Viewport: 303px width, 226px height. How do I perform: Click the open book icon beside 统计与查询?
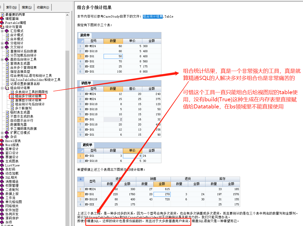[x=2, y=27]
